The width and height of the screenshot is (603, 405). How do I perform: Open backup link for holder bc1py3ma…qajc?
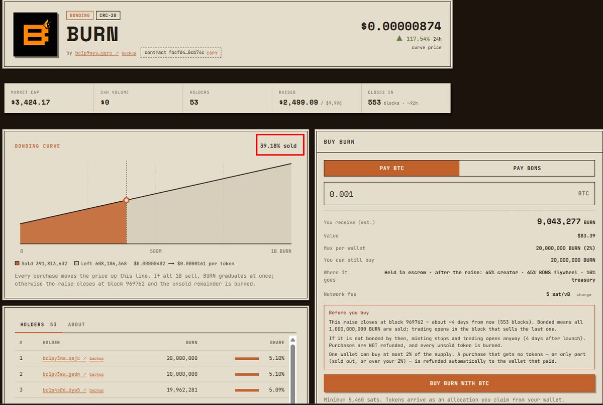[96, 359]
